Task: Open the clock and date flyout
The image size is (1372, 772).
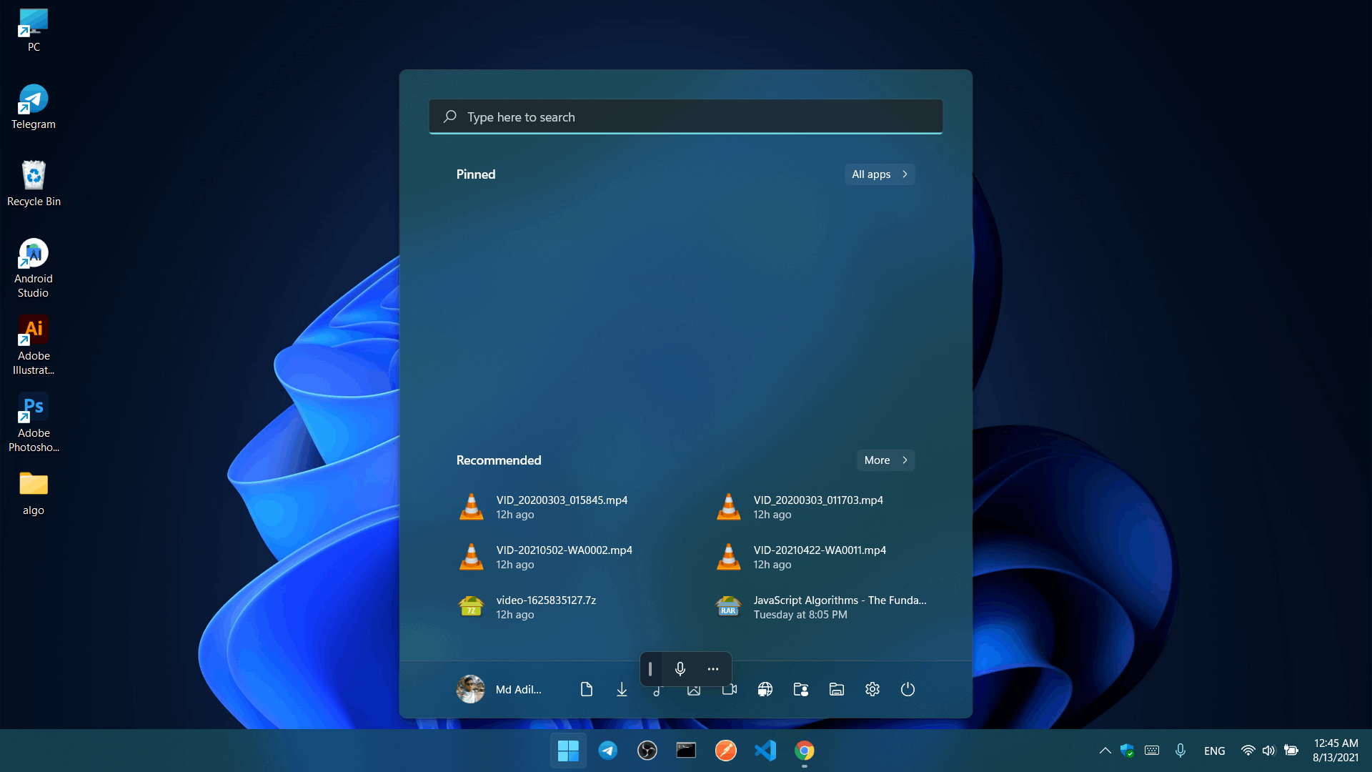Action: [x=1336, y=751]
